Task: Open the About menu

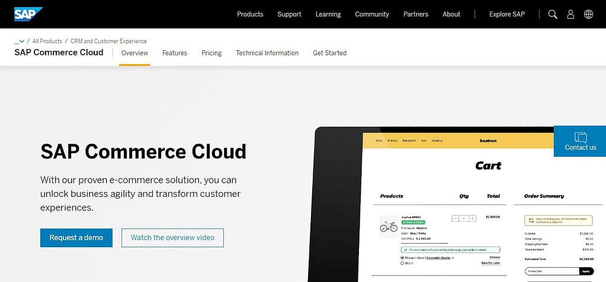Action: click(x=451, y=14)
